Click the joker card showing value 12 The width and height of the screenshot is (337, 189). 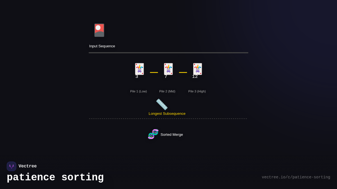[x=197, y=69]
